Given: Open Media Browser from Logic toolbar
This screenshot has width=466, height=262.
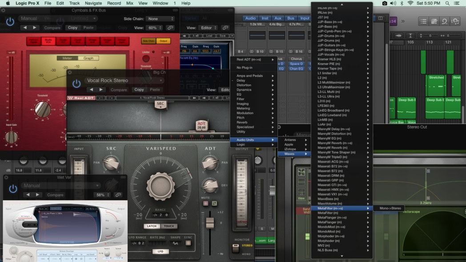Looking at the screenshot, I should 455,21.
